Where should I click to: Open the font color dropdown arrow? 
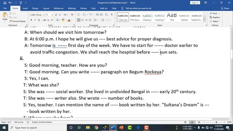pyautogui.click(x=72, y=20)
